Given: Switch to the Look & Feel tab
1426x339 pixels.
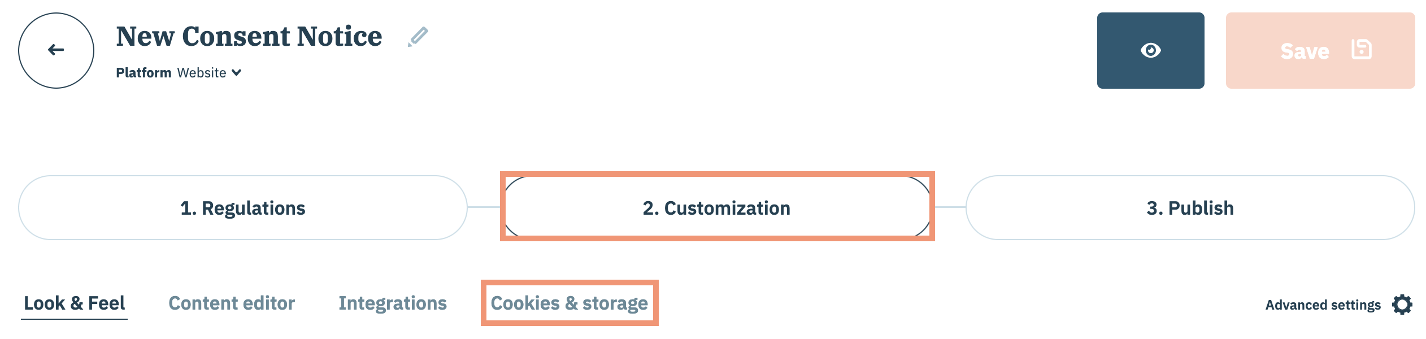Looking at the screenshot, I should [x=74, y=303].
